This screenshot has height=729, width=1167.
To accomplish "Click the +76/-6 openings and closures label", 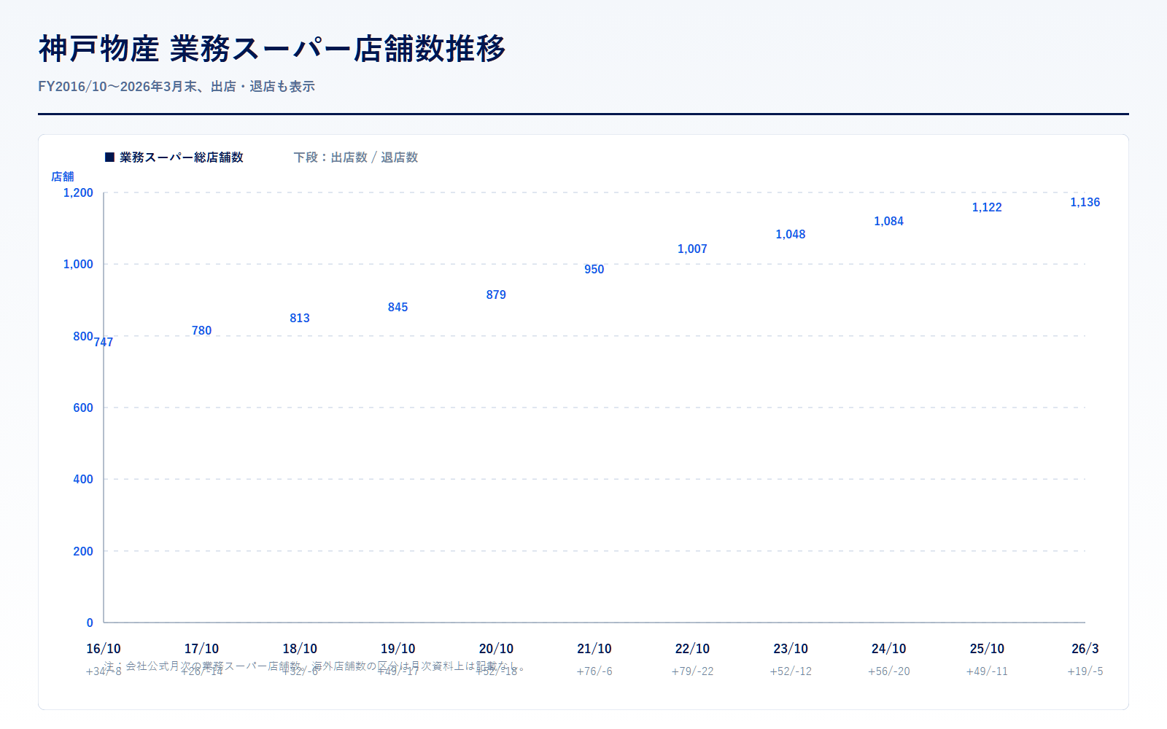I will pyautogui.click(x=594, y=671).
